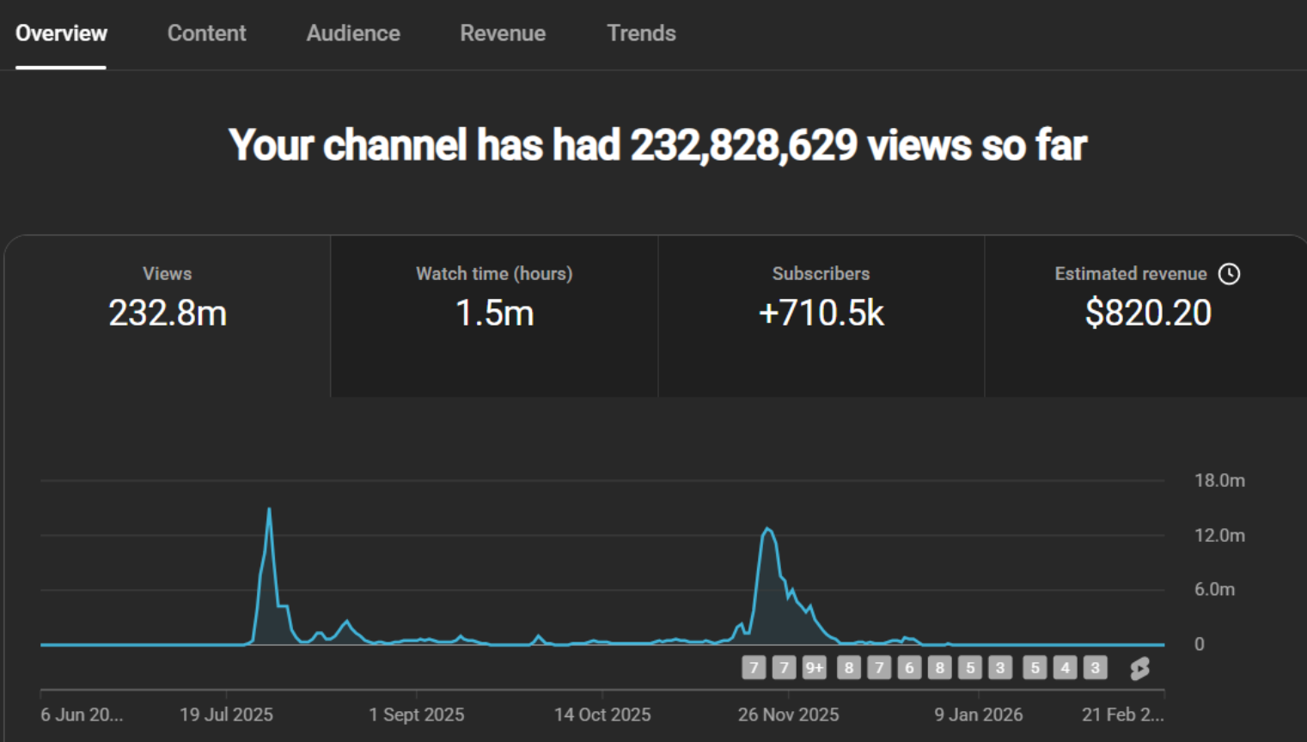Screen dimensions: 1307x742
Task: Go to the Revenue tab
Action: click(503, 33)
